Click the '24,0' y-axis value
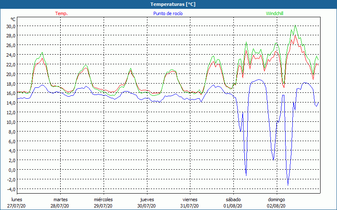337x210 pixels. pyautogui.click(x=11, y=55)
